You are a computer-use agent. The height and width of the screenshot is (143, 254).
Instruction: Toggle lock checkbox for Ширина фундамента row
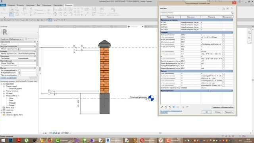(x=223, y=68)
